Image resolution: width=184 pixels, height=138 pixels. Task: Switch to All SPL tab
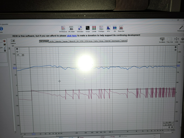[52, 41]
